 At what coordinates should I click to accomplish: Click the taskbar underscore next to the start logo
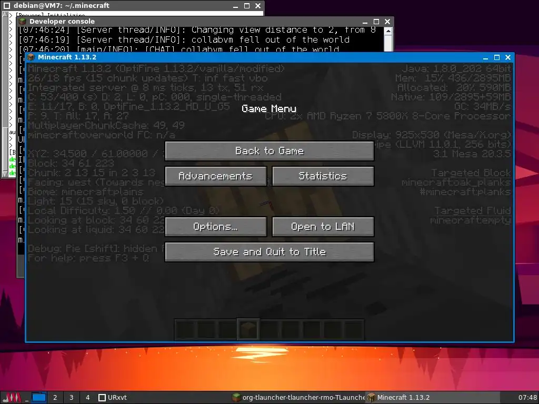click(27, 399)
